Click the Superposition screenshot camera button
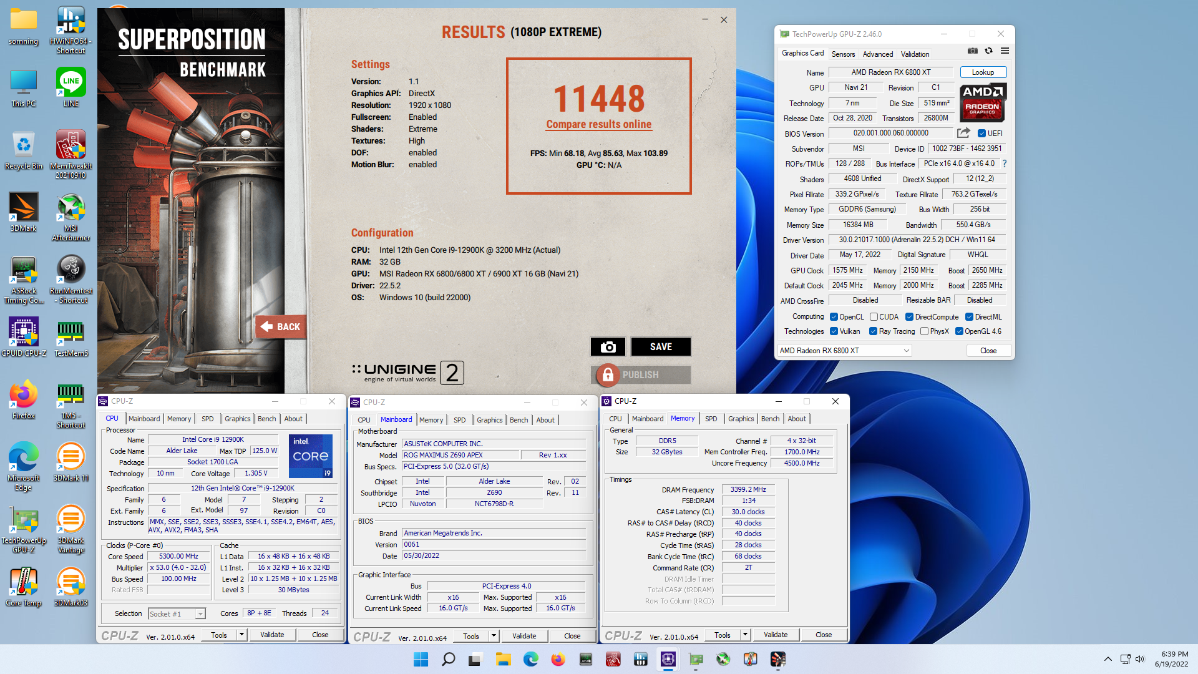The width and height of the screenshot is (1198, 674). tap(608, 347)
